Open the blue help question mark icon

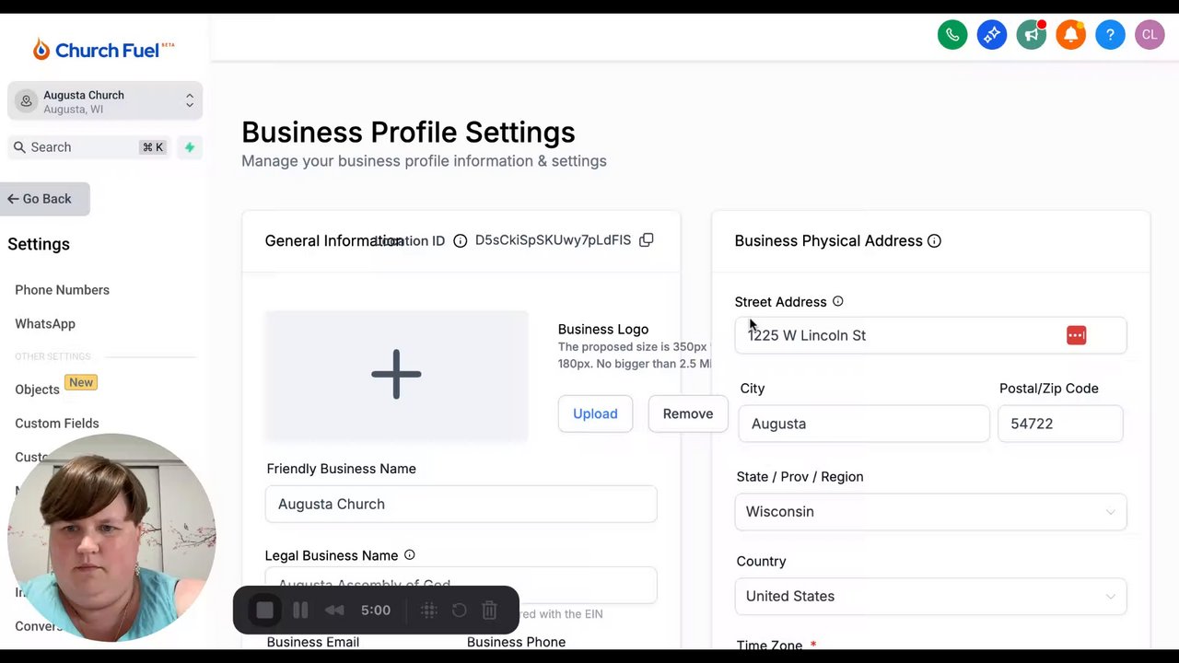(1111, 35)
